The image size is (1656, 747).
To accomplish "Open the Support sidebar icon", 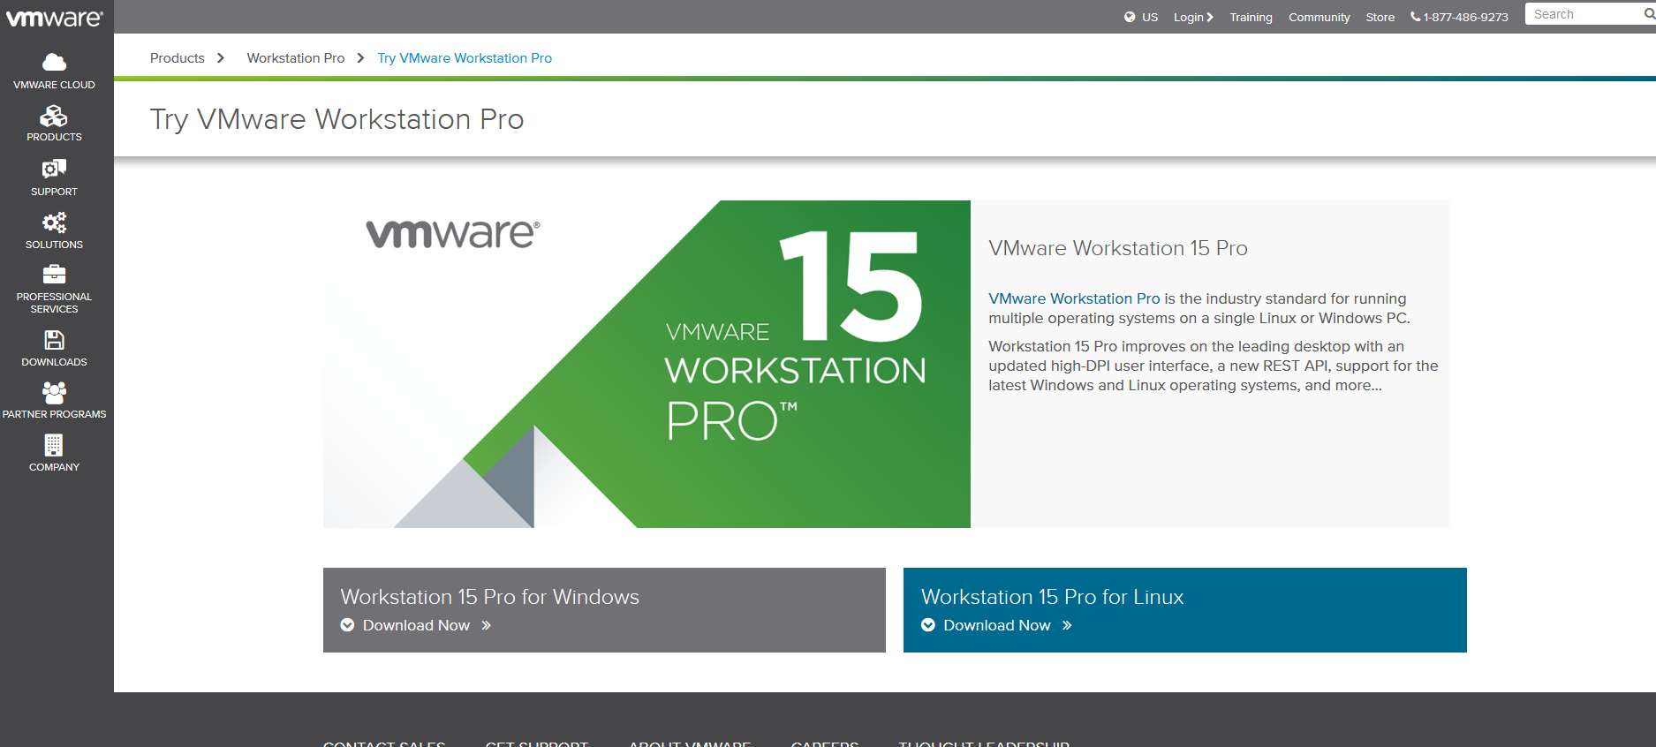I will (x=54, y=169).
